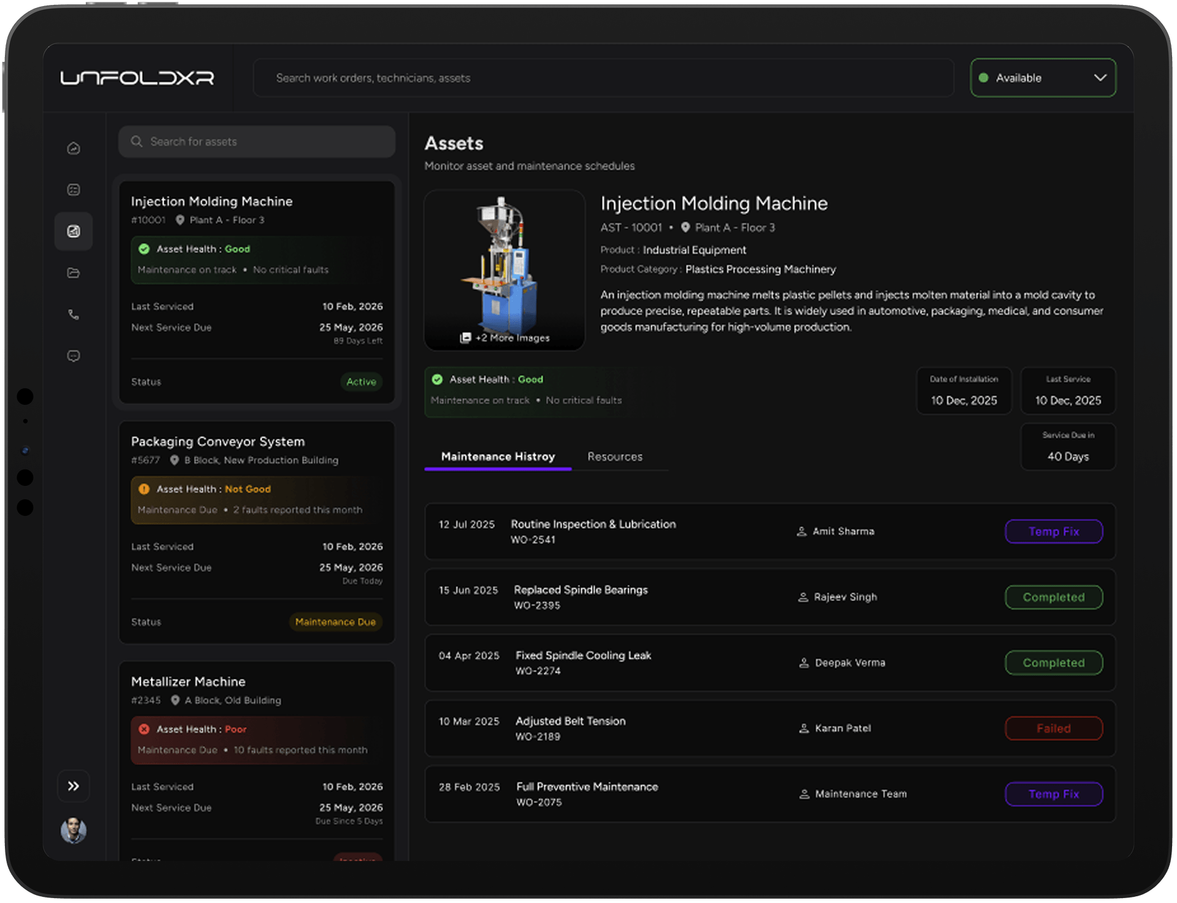Image resolution: width=1177 pixels, height=903 pixels.
Task: Click the user profile avatar
Action: (74, 830)
